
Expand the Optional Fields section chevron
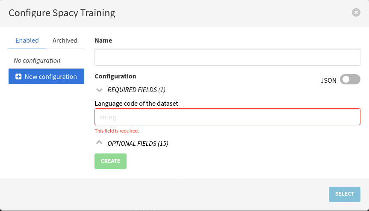click(99, 142)
